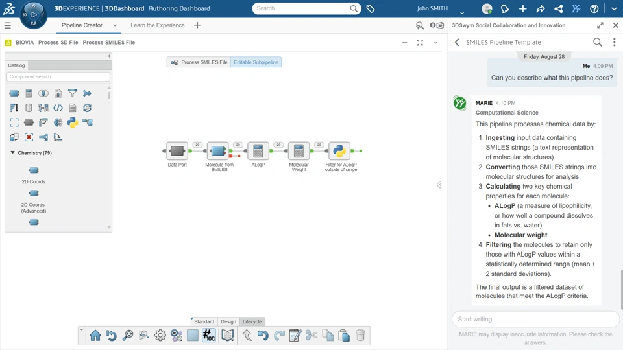Select the Data Port node
This screenshot has height=350, width=623.
tap(177, 151)
